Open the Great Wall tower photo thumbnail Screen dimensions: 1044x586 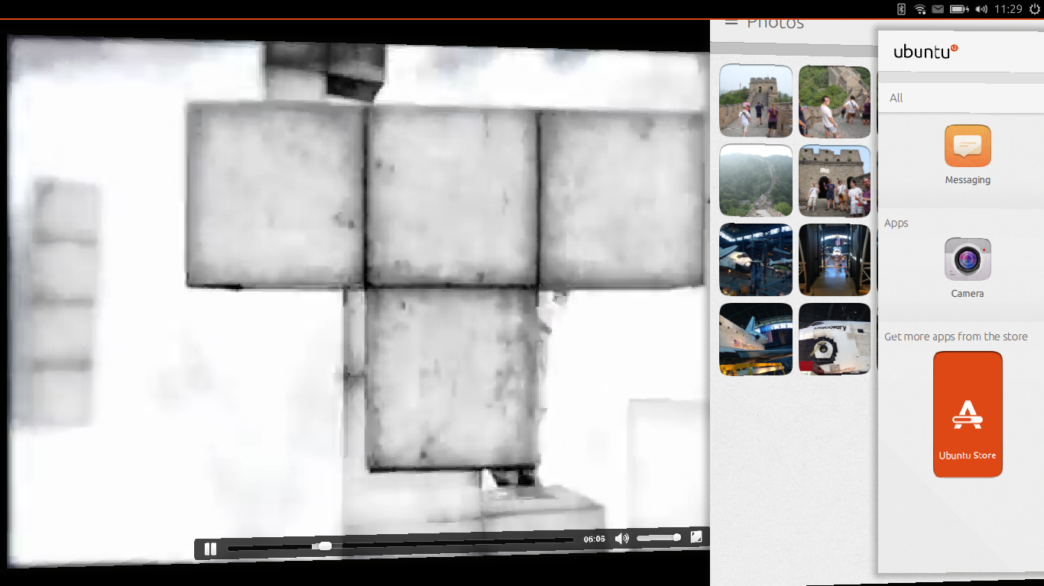(x=756, y=101)
